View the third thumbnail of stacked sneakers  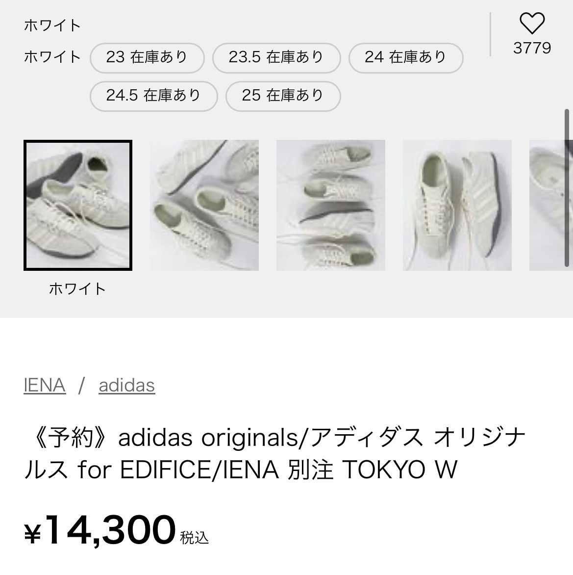coord(331,205)
